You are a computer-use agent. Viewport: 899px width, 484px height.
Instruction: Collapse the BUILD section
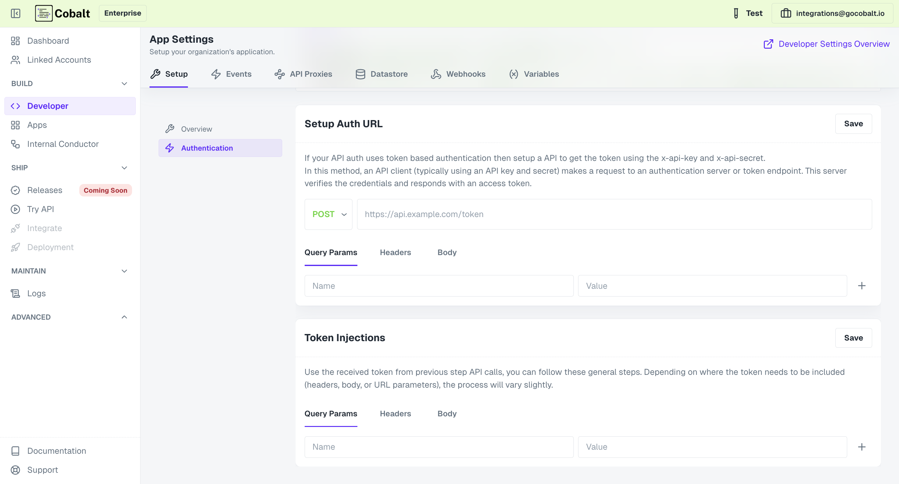(x=124, y=84)
